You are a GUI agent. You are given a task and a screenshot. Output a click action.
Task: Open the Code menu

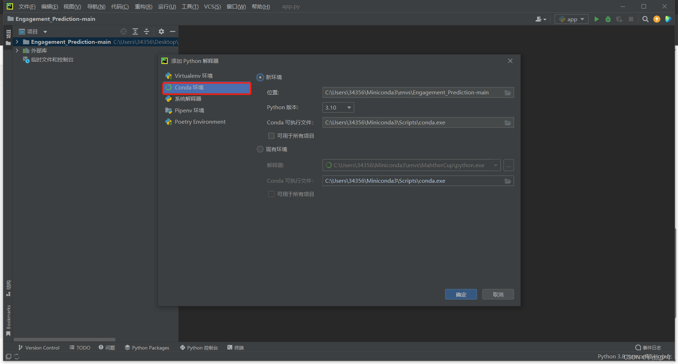coord(120,6)
